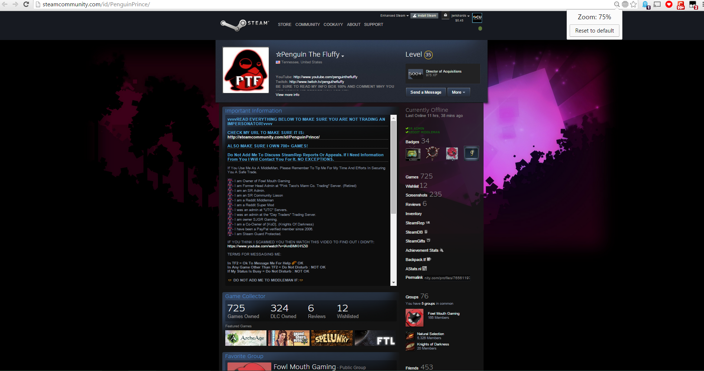Open the YouTube penguinthefluffy link
704x371 pixels.
coord(325,77)
